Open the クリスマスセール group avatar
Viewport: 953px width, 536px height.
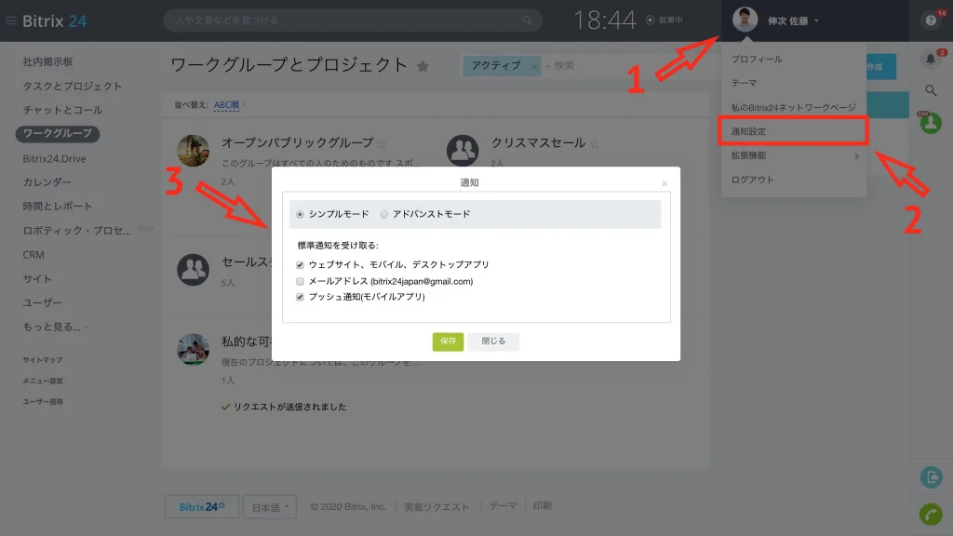click(x=463, y=151)
